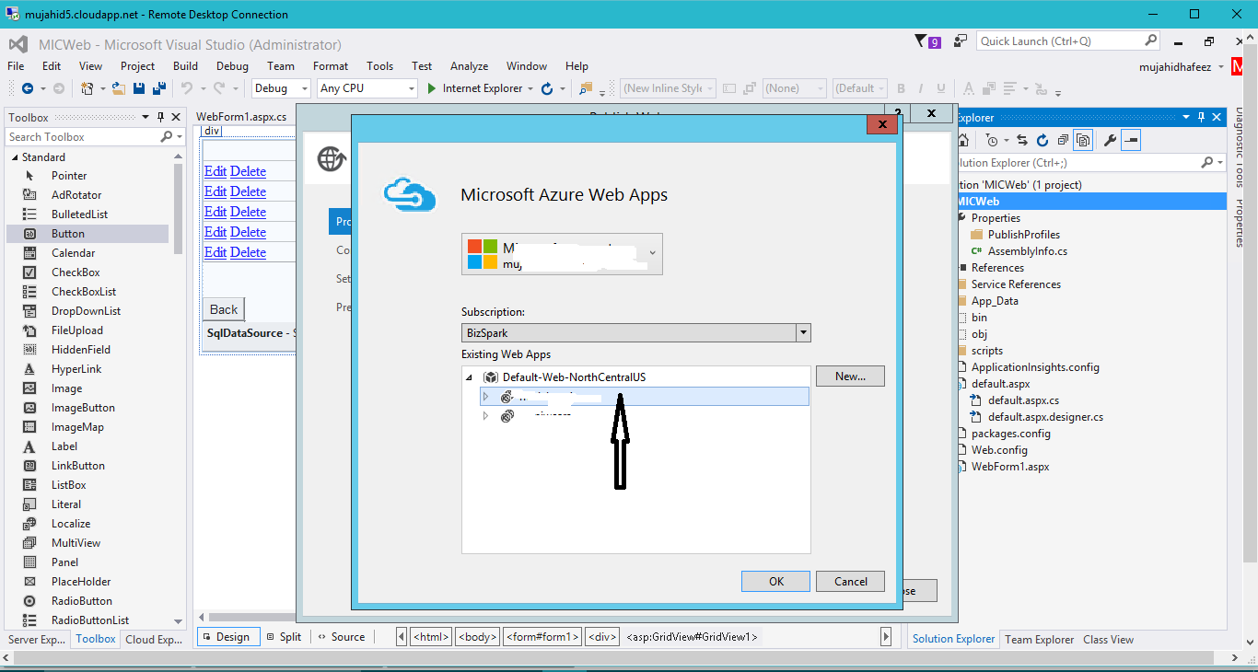Screen dimensions: 1258x672
Task: Expand the first highlighted web app node
Action: pyautogui.click(x=486, y=397)
